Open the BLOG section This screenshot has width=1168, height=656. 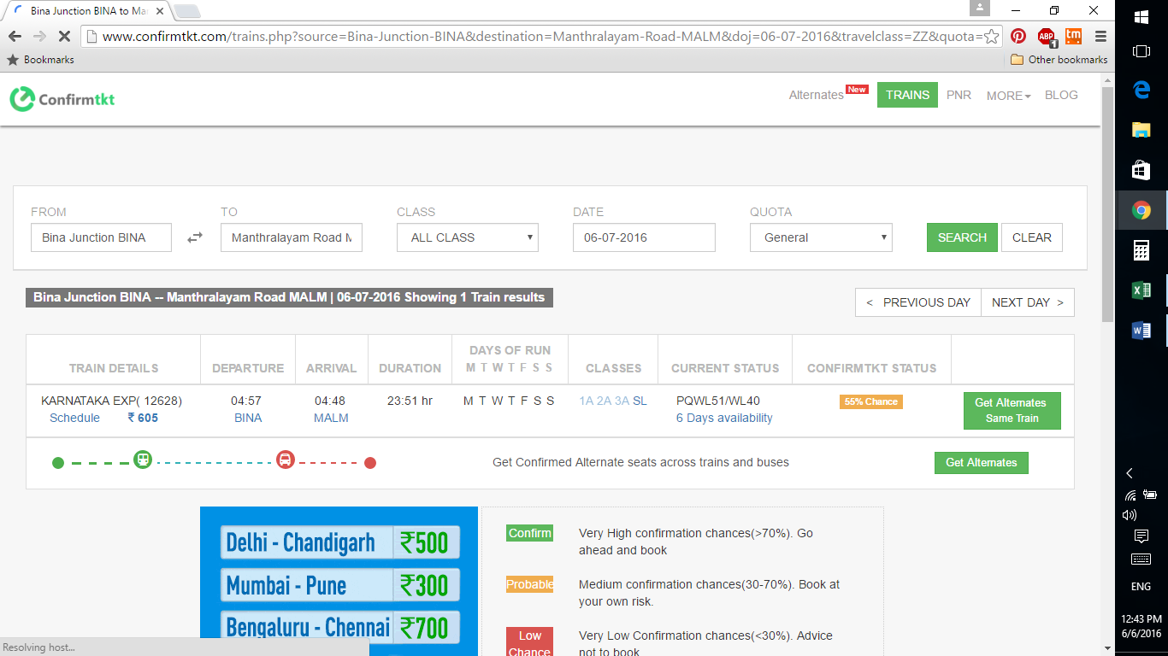[x=1061, y=95]
